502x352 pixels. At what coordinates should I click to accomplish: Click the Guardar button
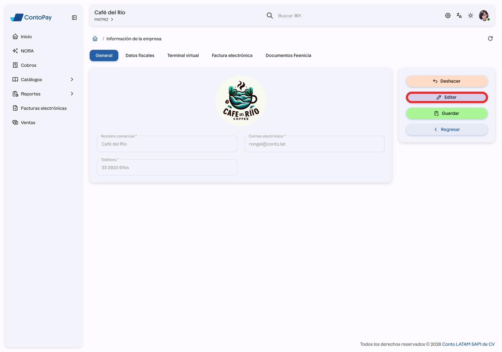pos(447,114)
